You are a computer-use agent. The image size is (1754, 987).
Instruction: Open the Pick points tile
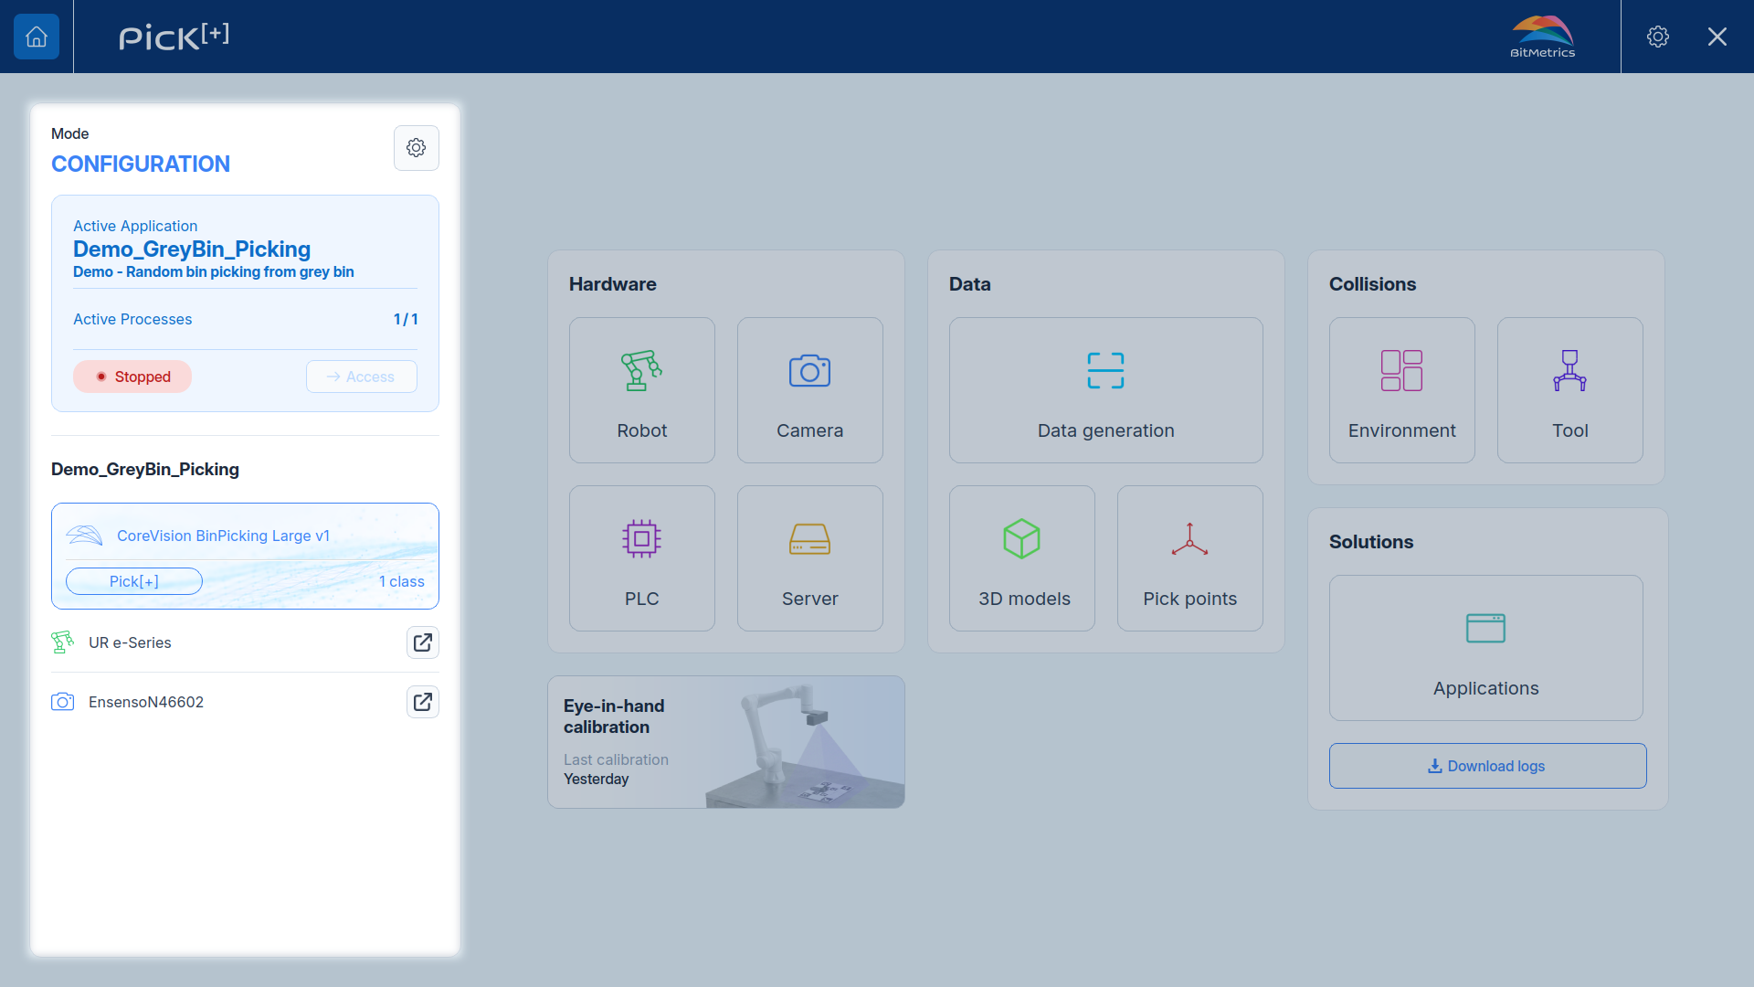coord(1189,558)
